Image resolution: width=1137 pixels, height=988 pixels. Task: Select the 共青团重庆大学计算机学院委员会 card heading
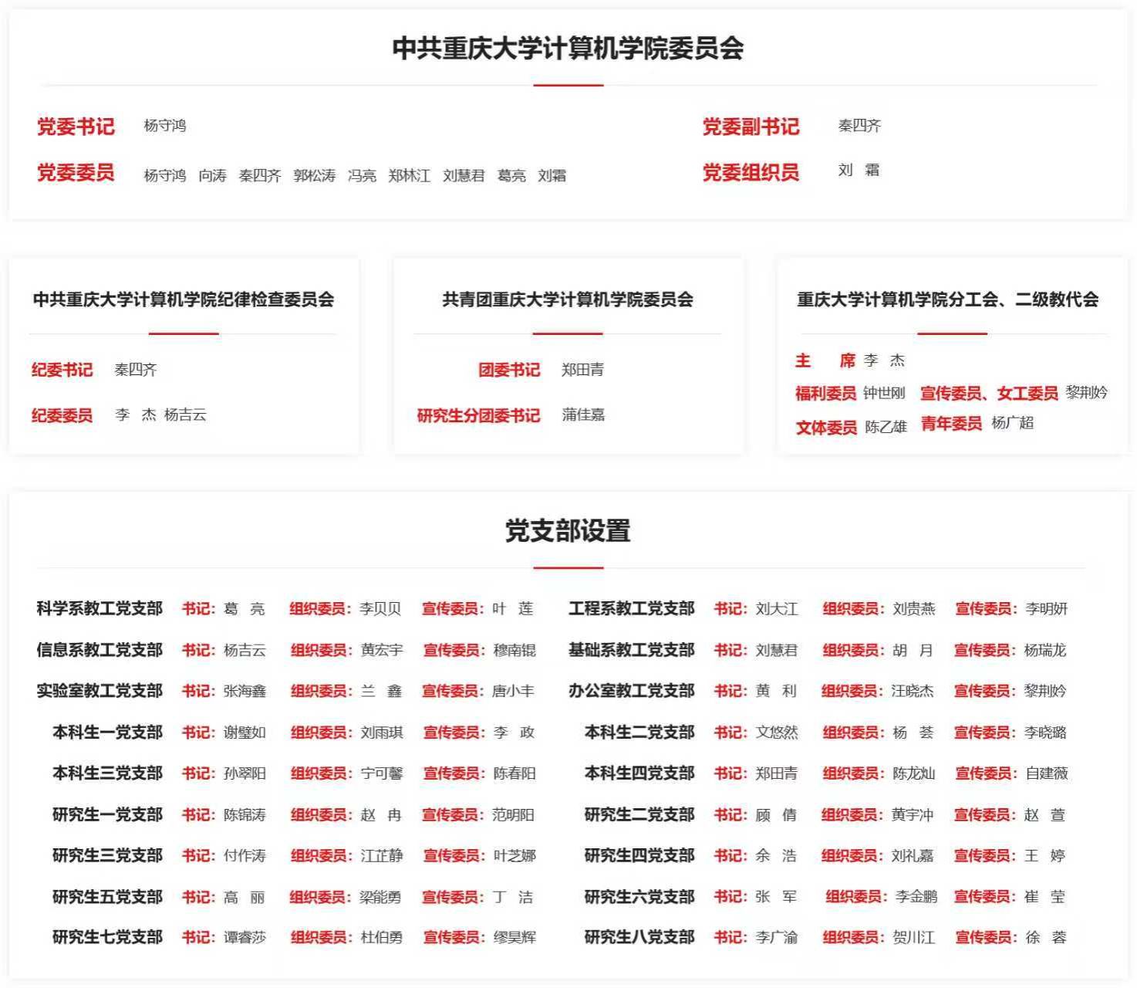(568, 299)
